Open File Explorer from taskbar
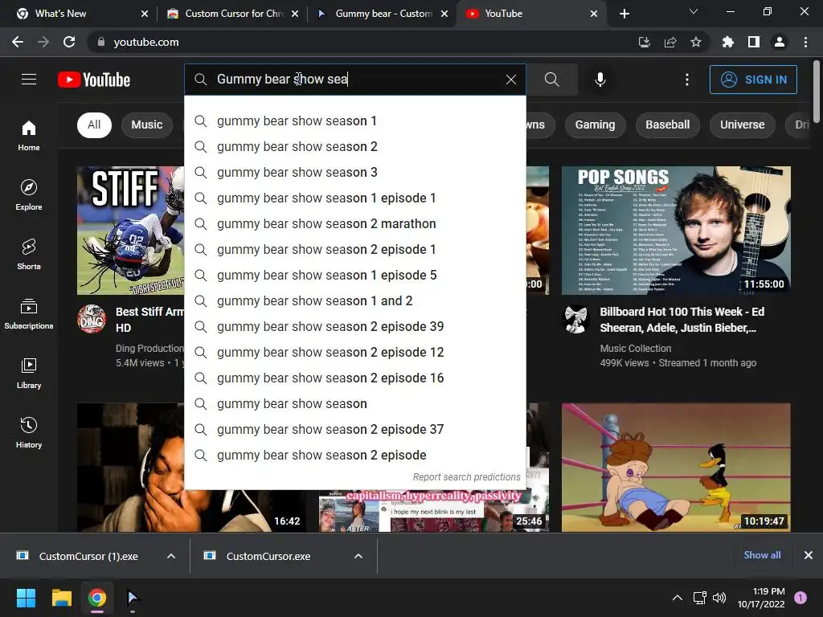This screenshot has width=823, height=617. click(61, 598)
